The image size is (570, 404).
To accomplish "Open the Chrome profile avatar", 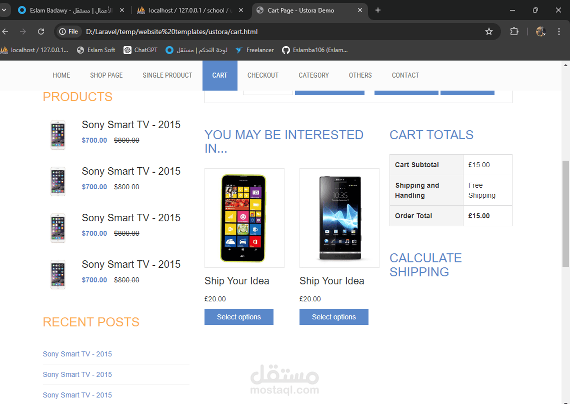I will pos(540,32).
